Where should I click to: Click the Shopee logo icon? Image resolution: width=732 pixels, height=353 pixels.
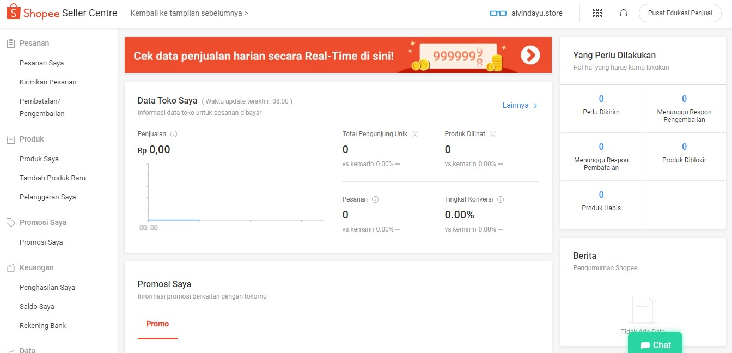(x=14, y=12)
